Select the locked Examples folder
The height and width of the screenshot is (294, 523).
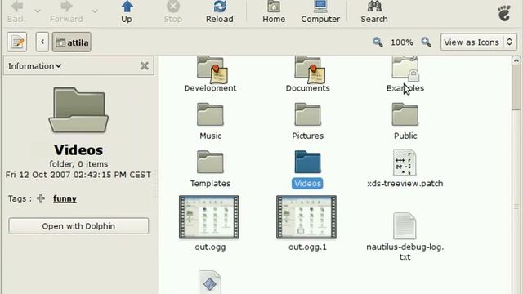(x=405, y=74)
